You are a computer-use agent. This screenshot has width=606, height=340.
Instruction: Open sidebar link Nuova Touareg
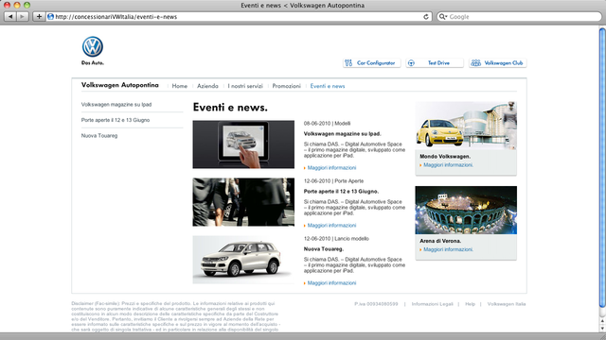[99, 136]
